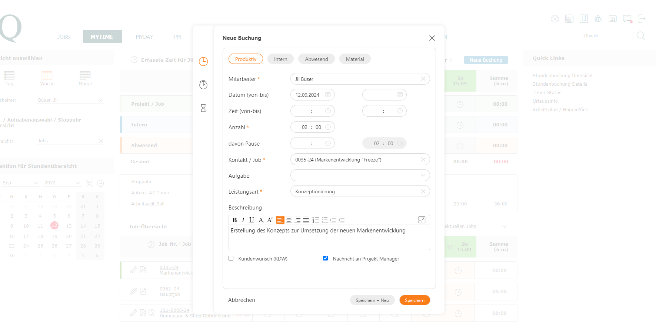Image resolution: width=656 pixels, height=327 pixels.
Task: Select the Intern booking type
Action: click(x=280, y=59)
